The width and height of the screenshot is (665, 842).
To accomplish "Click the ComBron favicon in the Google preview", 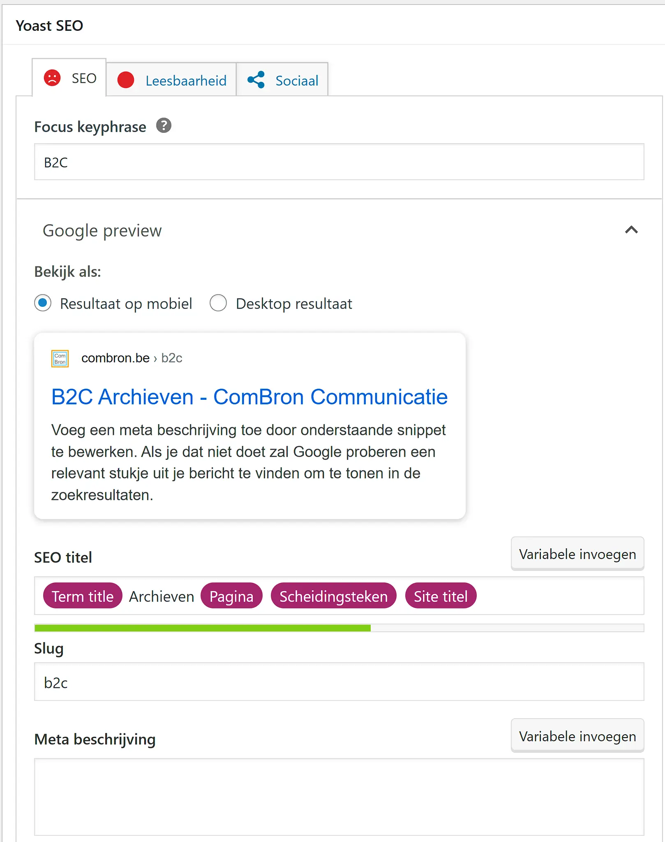I will tap(59, 357).
